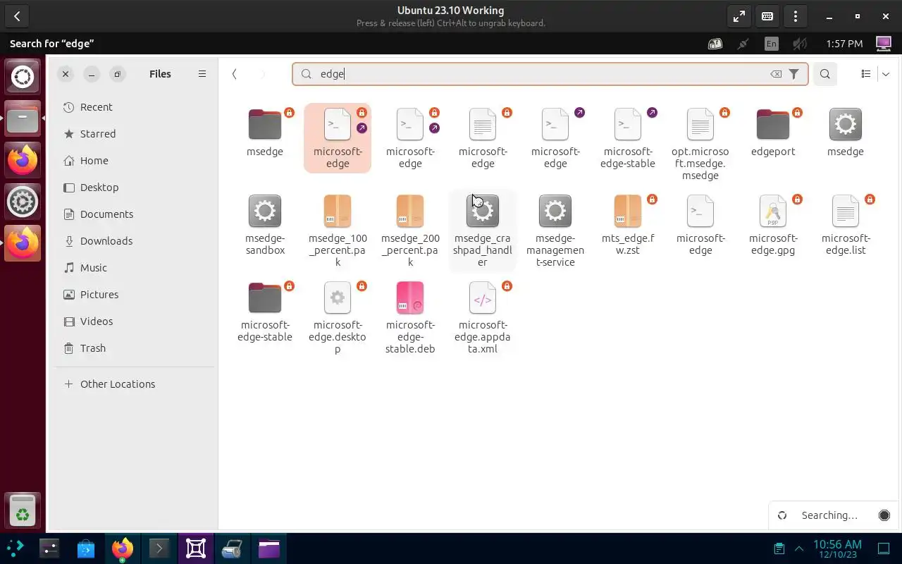Screen dimensions: 902x564
Task: Open Starred in the sidebar
Action: (135, 134)
